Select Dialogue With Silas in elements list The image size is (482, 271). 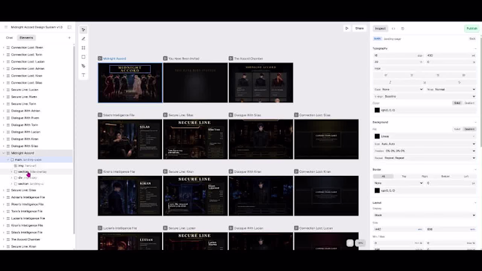[x=25, y=146]
